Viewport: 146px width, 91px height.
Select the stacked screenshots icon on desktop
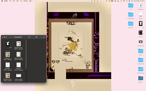pyautogui.click(x=141, y=33)
